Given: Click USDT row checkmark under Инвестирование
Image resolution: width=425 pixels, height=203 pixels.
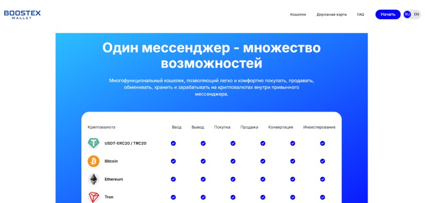Looking at the screenshot, I should tap(322, 143).
